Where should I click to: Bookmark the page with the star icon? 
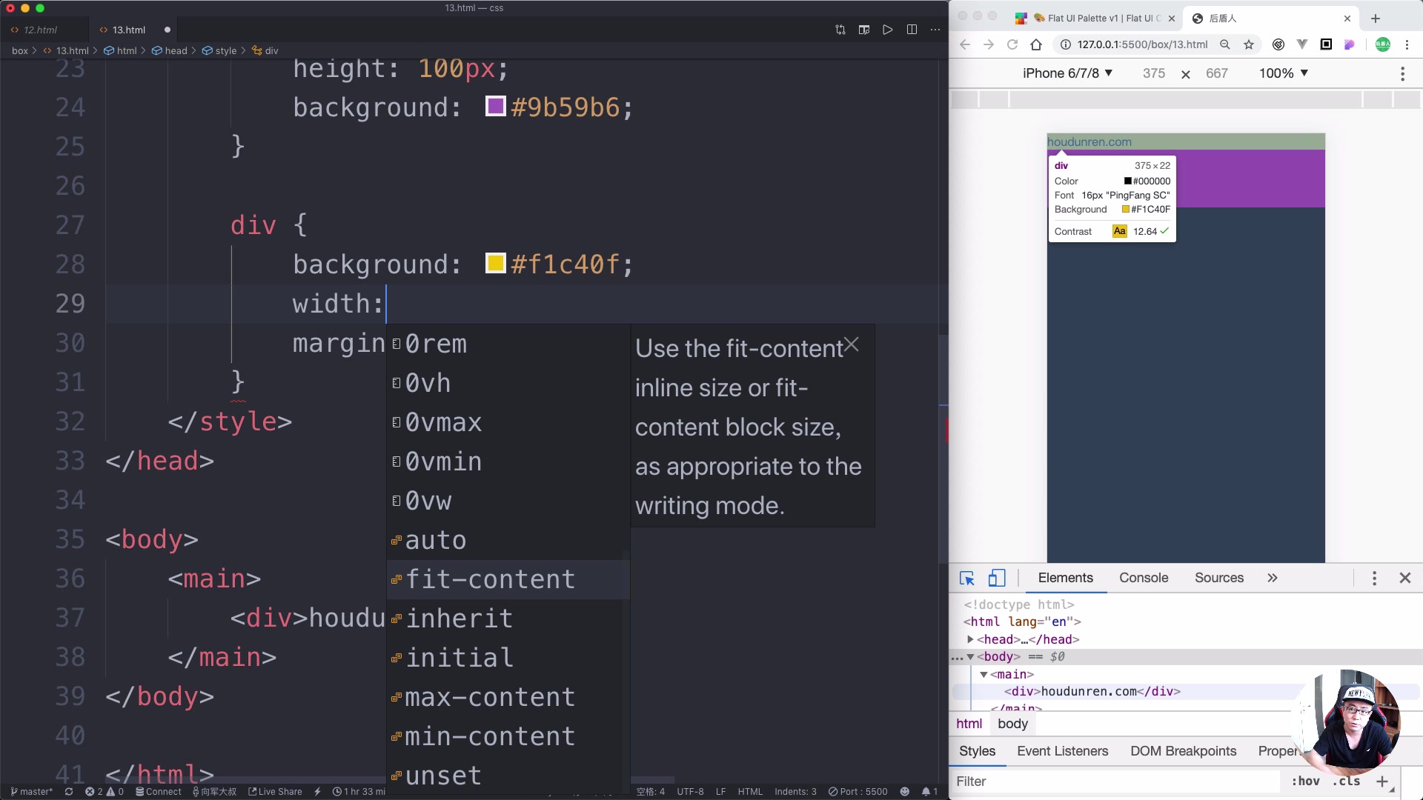pyautogui.click(x=1249, y=44)
